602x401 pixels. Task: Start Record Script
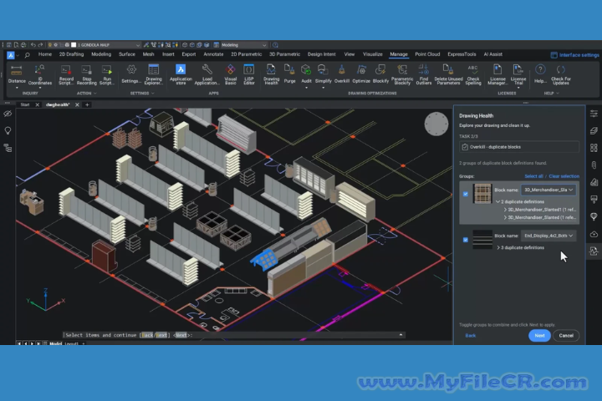tap(66, 74)
